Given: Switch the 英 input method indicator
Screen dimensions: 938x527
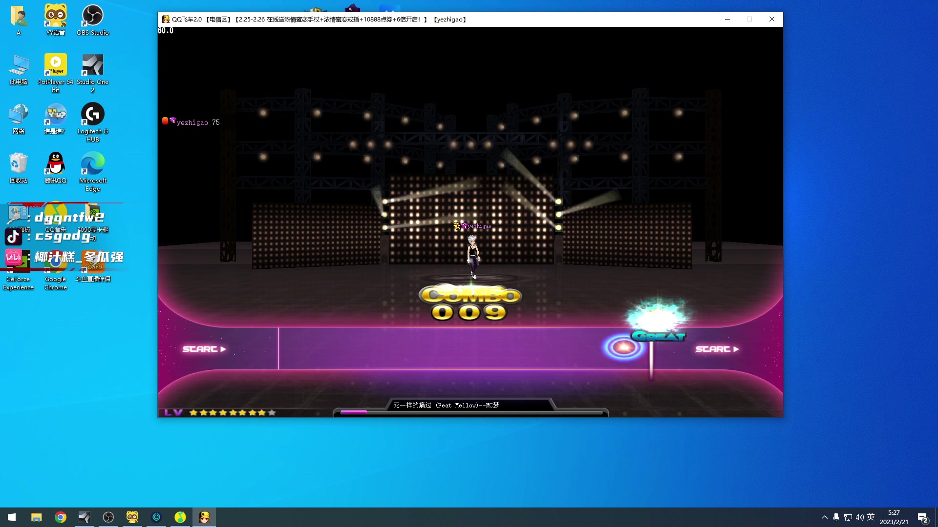Looking at the screenshot, I should coord(871,517).
